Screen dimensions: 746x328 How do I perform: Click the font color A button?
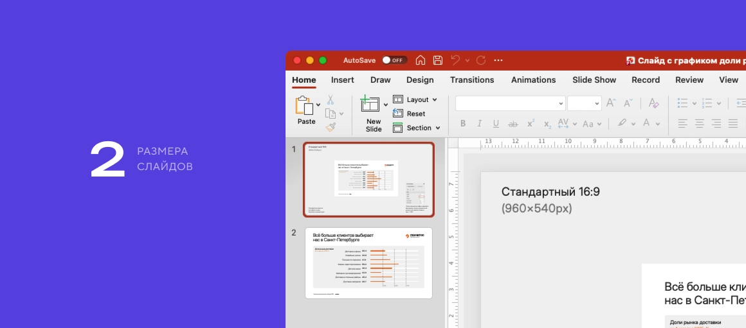(x=646, y=123)
